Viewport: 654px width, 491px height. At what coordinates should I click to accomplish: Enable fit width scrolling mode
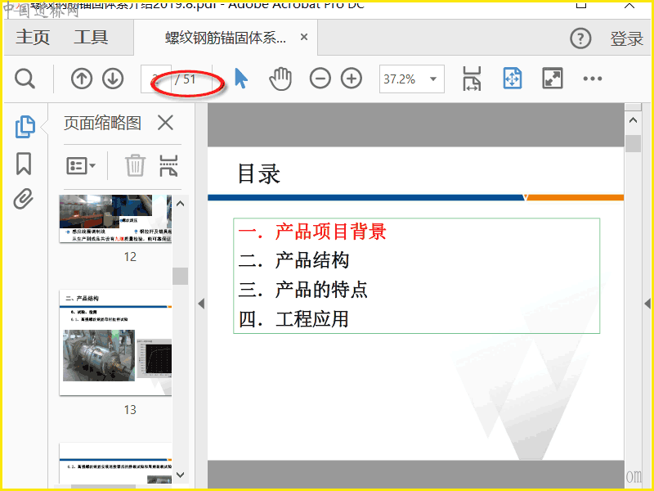tap(472, 79)
